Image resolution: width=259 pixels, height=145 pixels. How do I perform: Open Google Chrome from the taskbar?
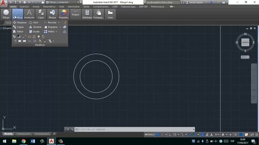tap(23, 141)
